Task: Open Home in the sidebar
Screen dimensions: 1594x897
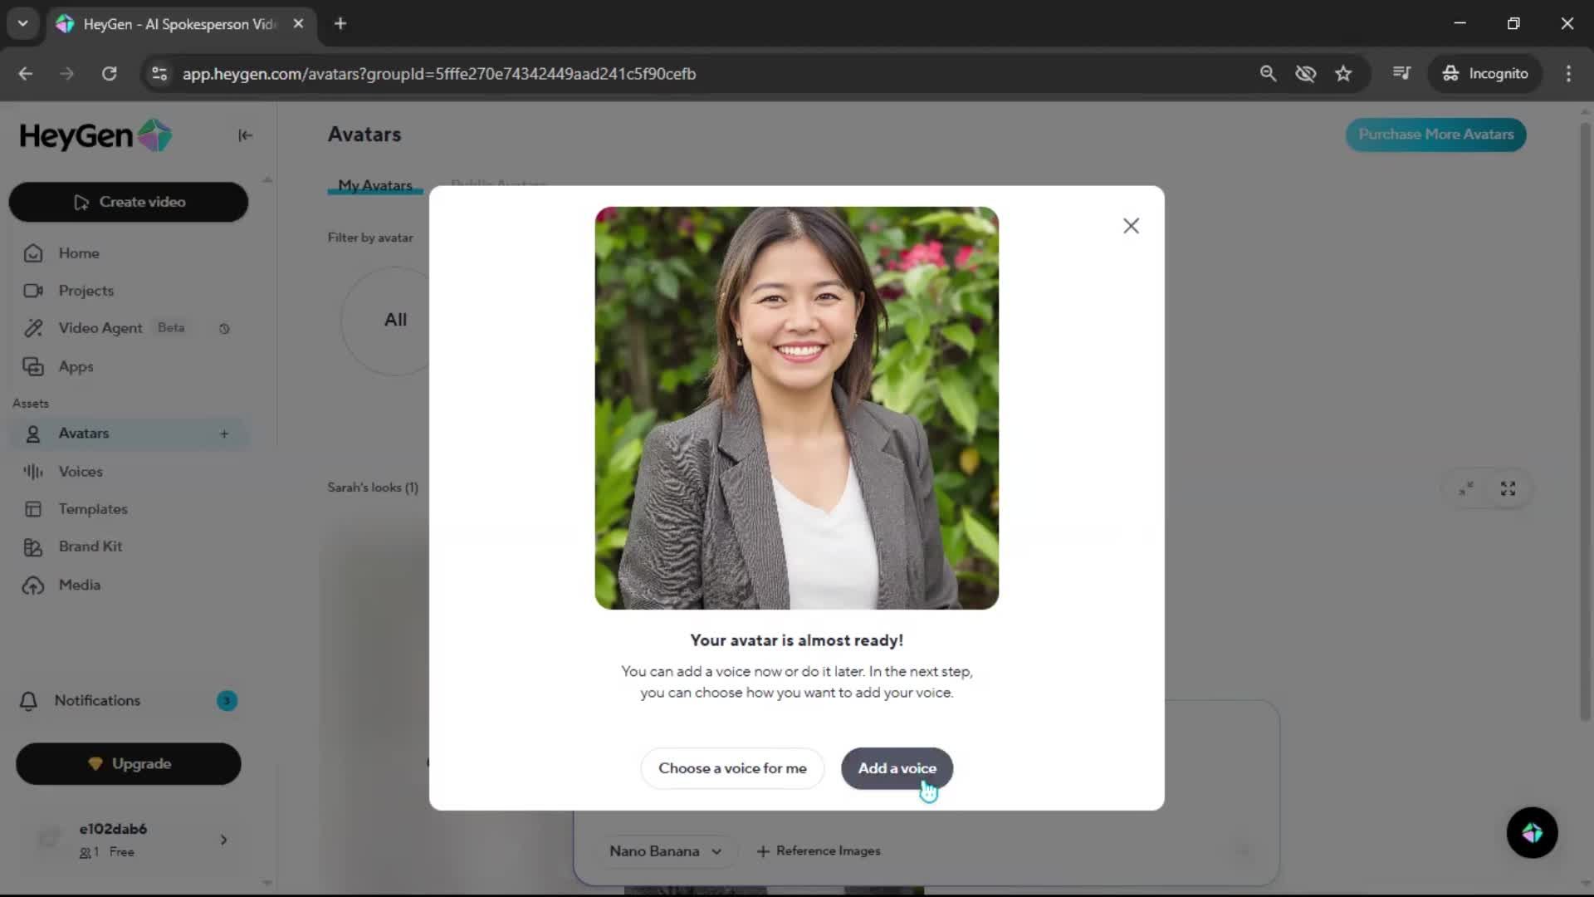Action: coord(79,253)
